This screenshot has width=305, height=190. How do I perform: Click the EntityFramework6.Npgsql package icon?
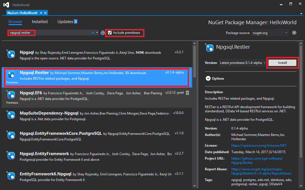click(11, 176)
